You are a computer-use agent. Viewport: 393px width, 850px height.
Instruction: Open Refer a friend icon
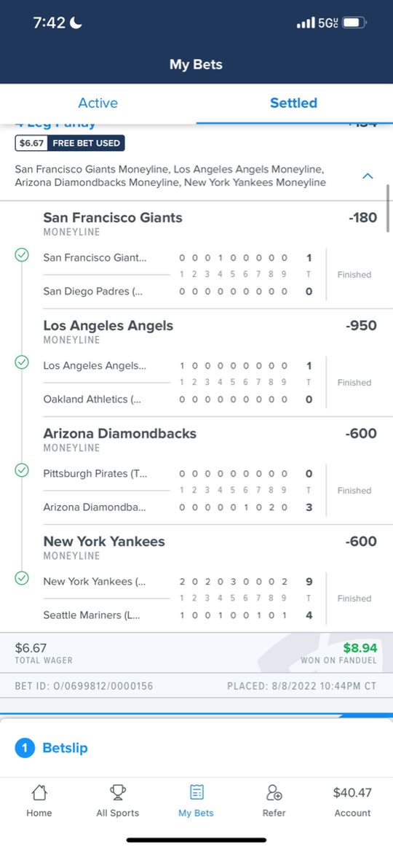(x=274, y=793)
